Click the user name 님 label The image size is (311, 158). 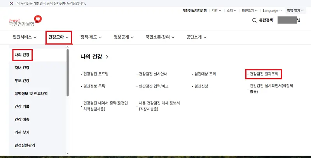[x=289, y=21]
